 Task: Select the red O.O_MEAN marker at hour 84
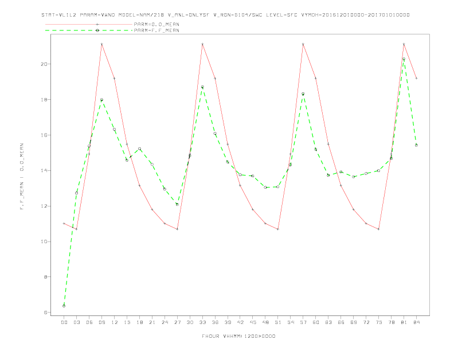(x=416, y=78)
